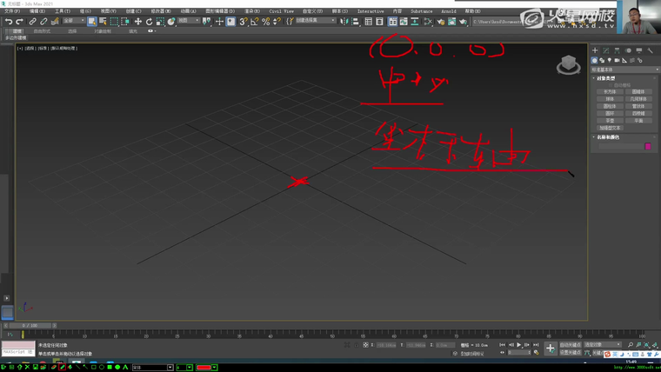The width and height of the screenshot is (661, 372).
Task: Select the Rotate transform tool
Action: [x=149, y=22]
